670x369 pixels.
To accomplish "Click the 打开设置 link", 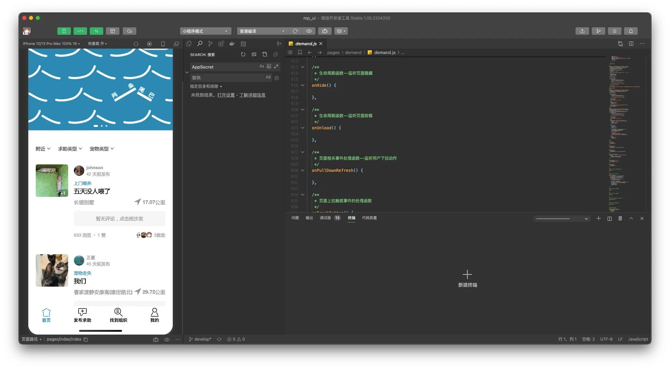I will [226, 95].
